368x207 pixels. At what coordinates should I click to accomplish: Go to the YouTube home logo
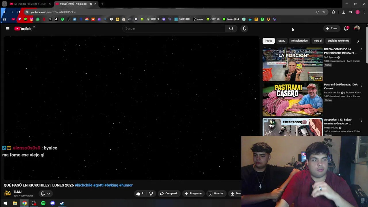click(24, 28)
